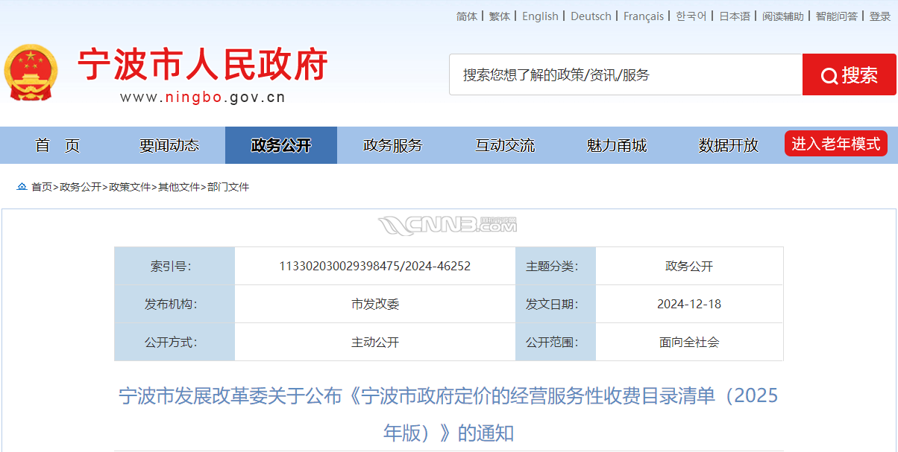Click the 公开方式 label cell
Viewport: 898px width, 452px height.
175,342
